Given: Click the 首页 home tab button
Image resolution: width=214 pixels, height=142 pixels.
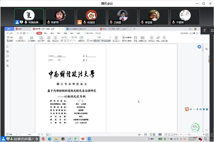Looking at the screenshot, I should (9, 29).
